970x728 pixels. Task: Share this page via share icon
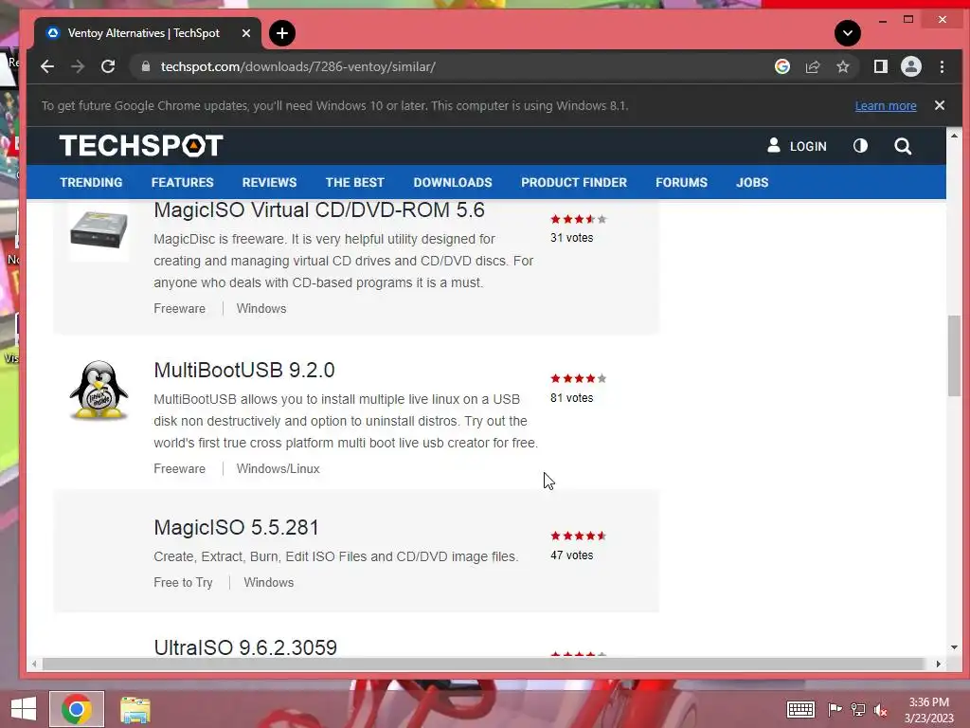(813, 67)
